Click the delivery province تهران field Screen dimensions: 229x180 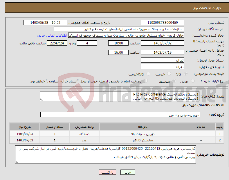click(x=163, y=60)
